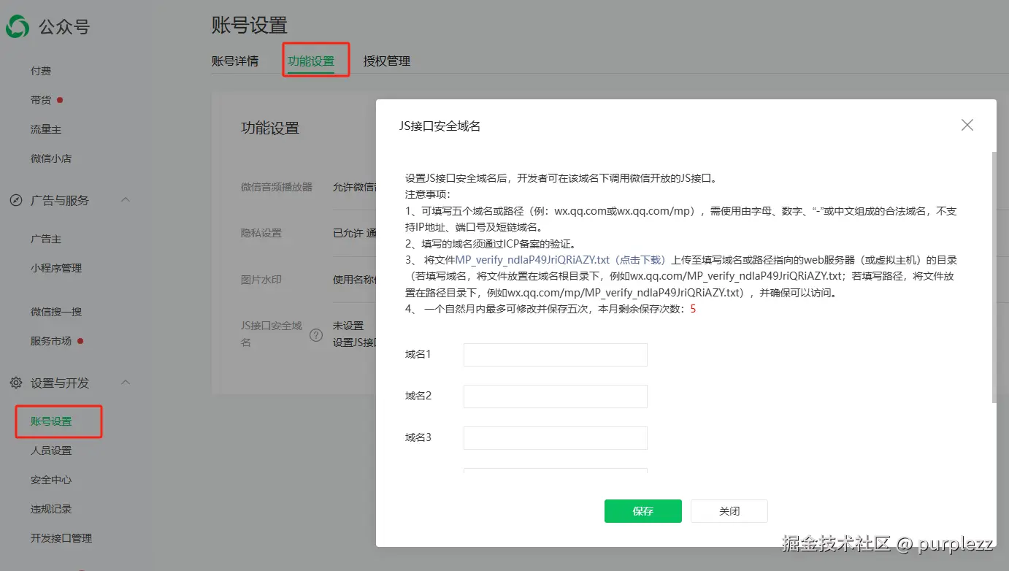Download the MP_verify txt file link
This screenshot has height=571, width=1009.
point(560,260)
